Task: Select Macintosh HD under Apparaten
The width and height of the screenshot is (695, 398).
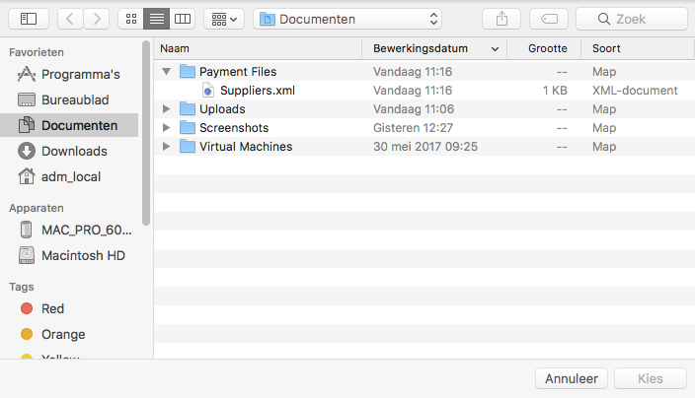Action: (x=83, y=255)
